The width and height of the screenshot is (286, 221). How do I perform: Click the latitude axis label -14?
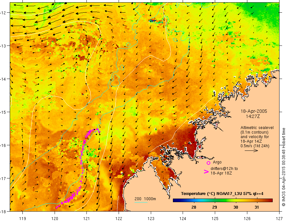pos(3,79)
